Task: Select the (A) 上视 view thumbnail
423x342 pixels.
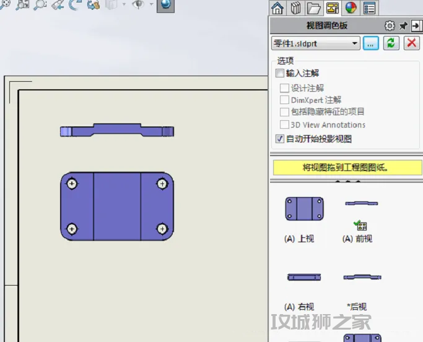Action: pos(305,209)
